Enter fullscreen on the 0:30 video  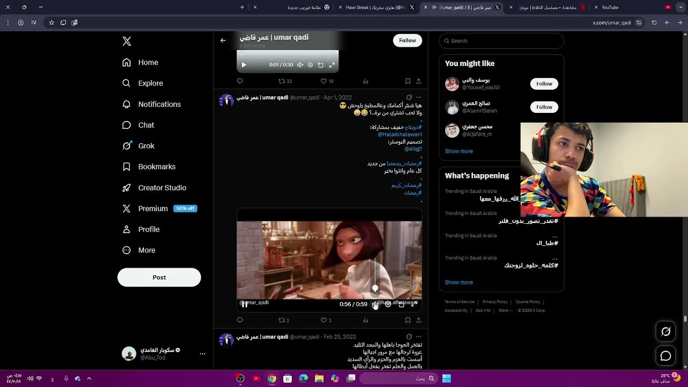click(x=332, y=65)
